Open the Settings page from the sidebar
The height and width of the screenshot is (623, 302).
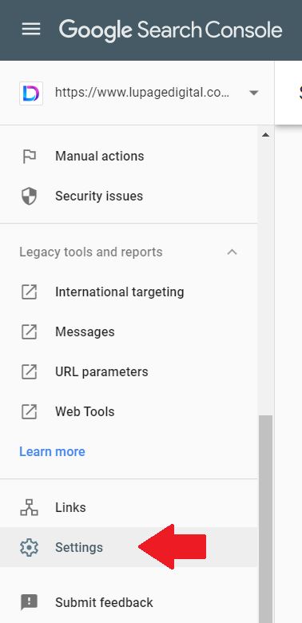129,547
